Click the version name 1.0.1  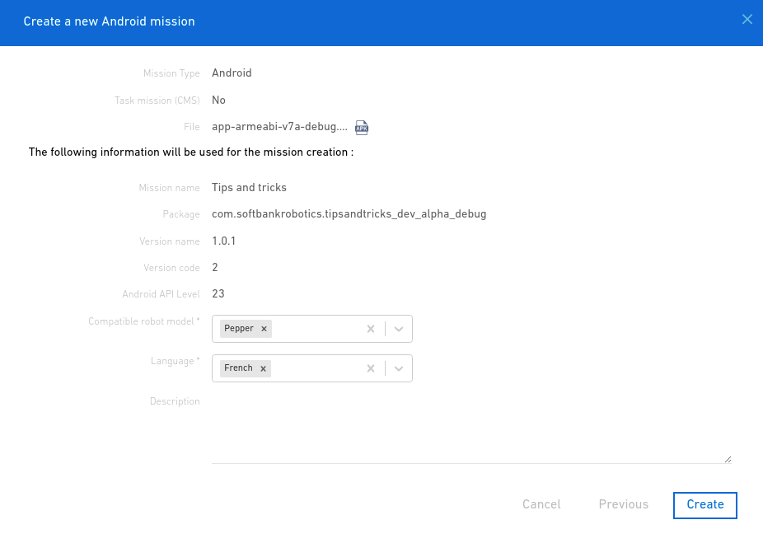point(224,241)
